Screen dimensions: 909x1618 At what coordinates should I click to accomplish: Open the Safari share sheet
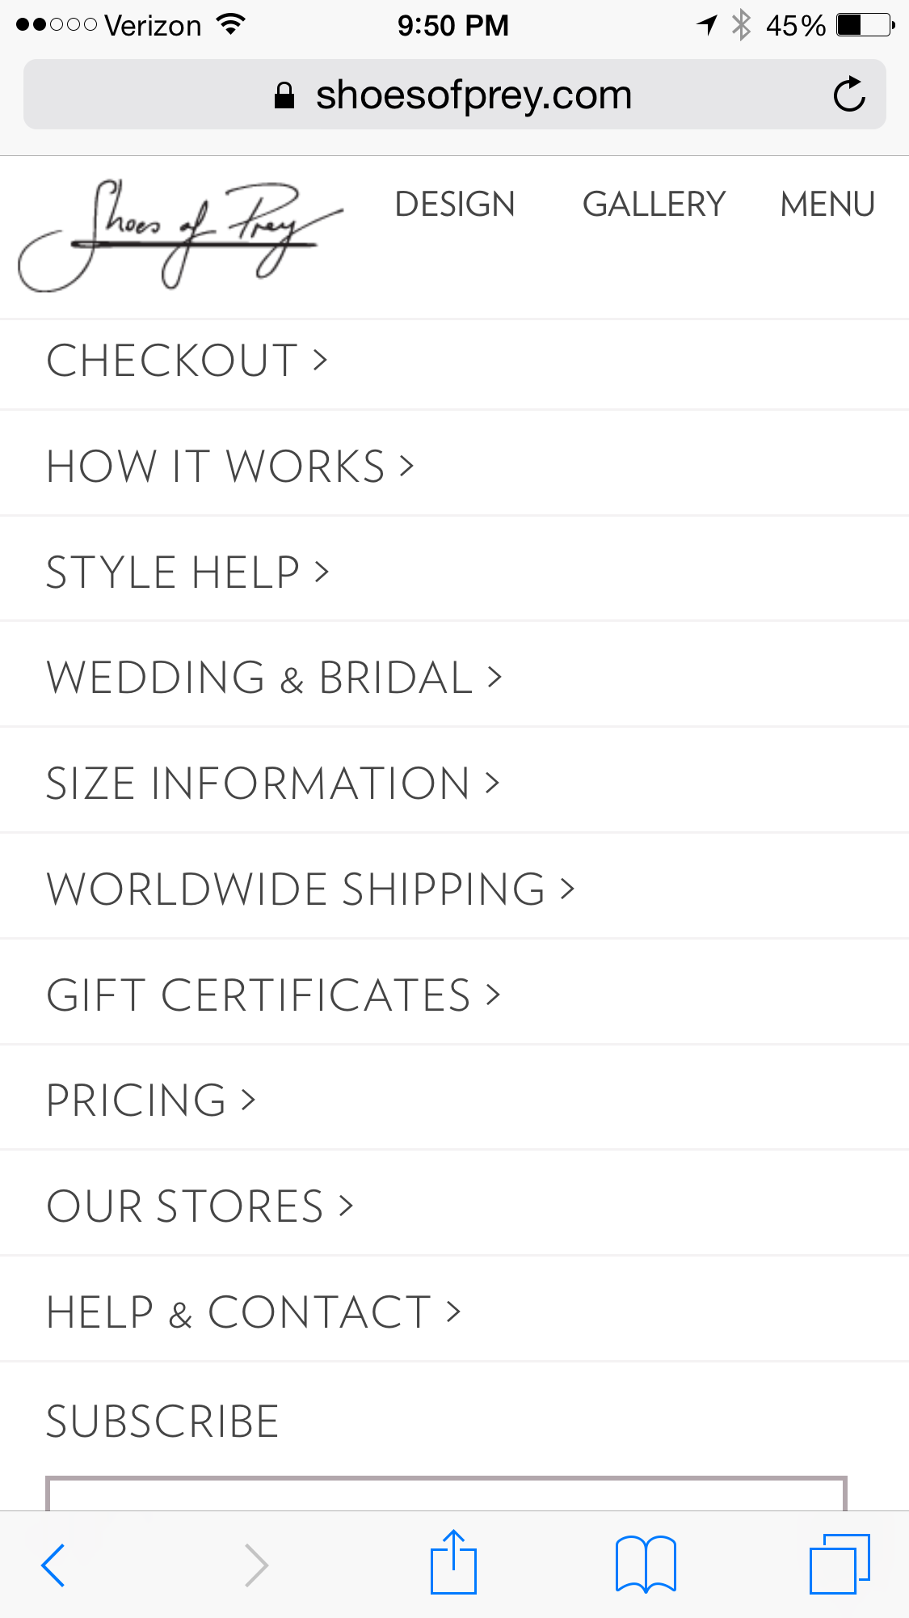(x=453, y=1563)
